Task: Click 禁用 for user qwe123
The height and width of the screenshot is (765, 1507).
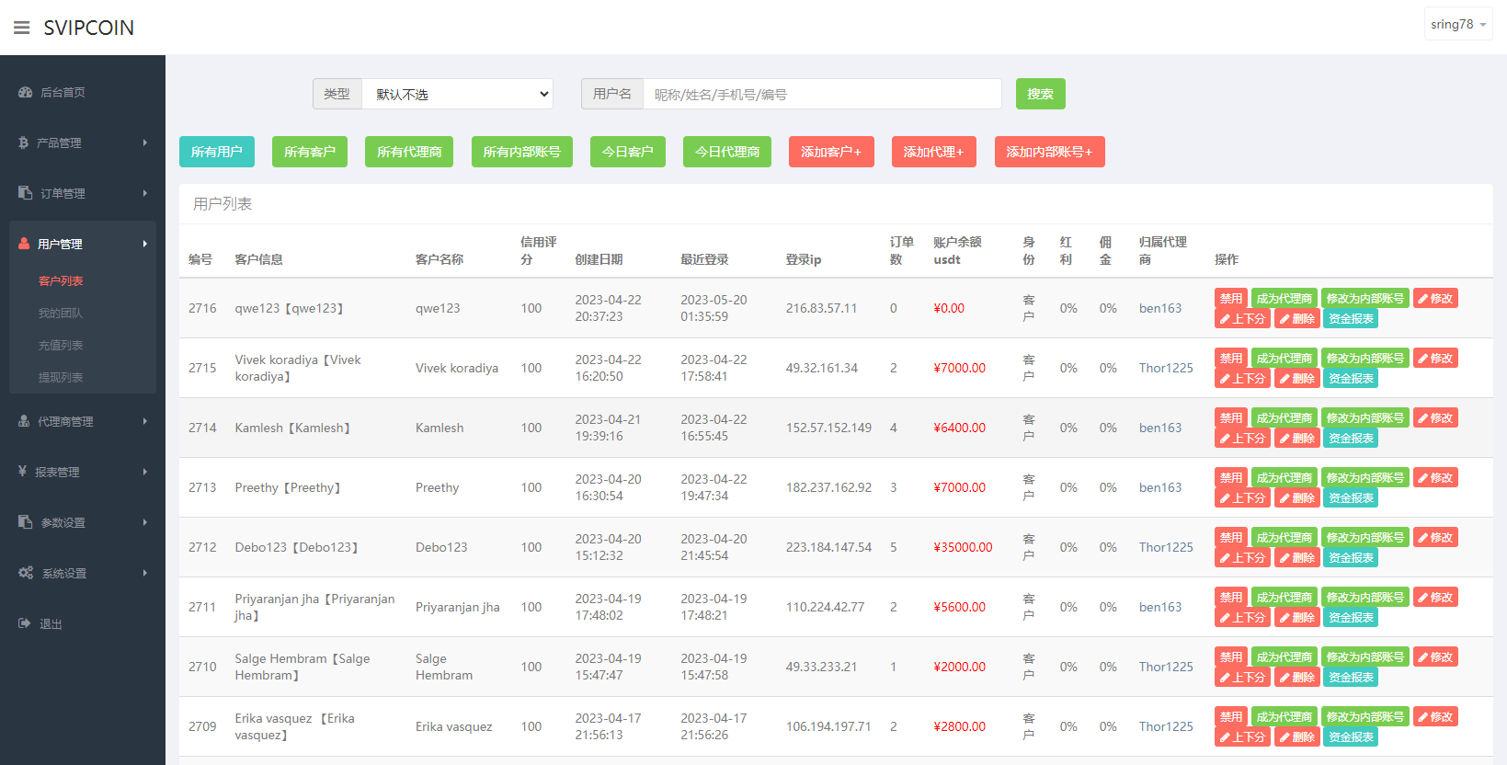Action: pos(1230,298)
